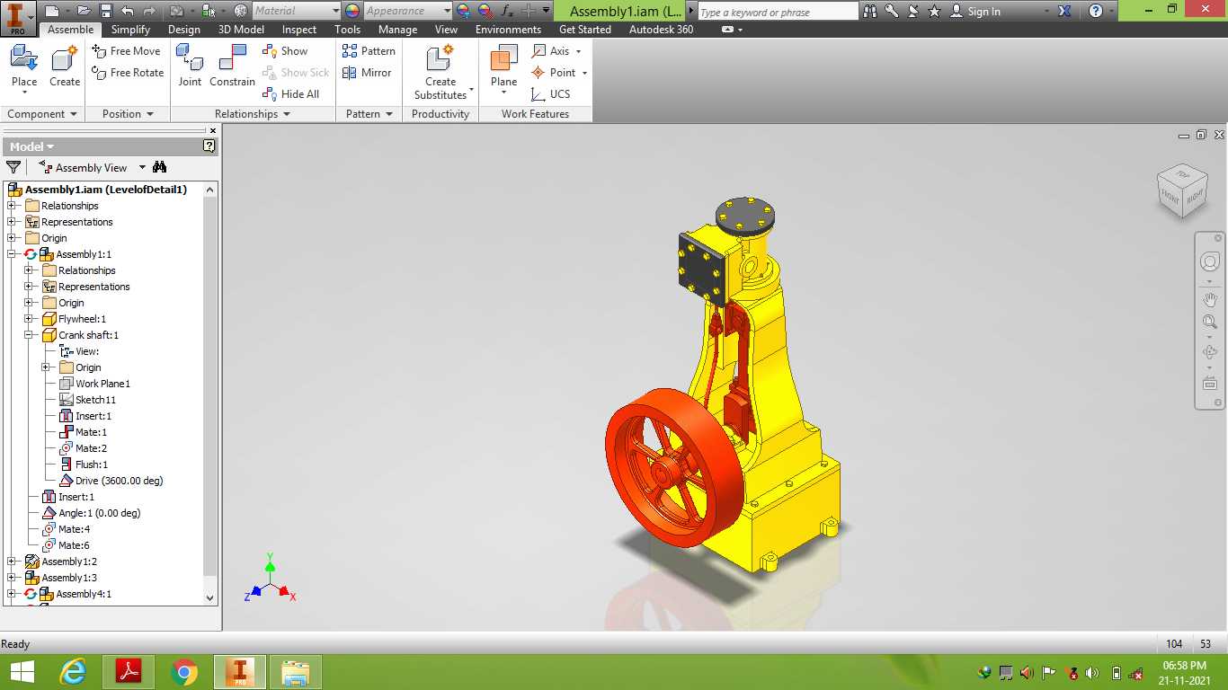Start the Joint relationship tool
The width and height of the screenshot is (1228, 690).
[x=190, y=66]
